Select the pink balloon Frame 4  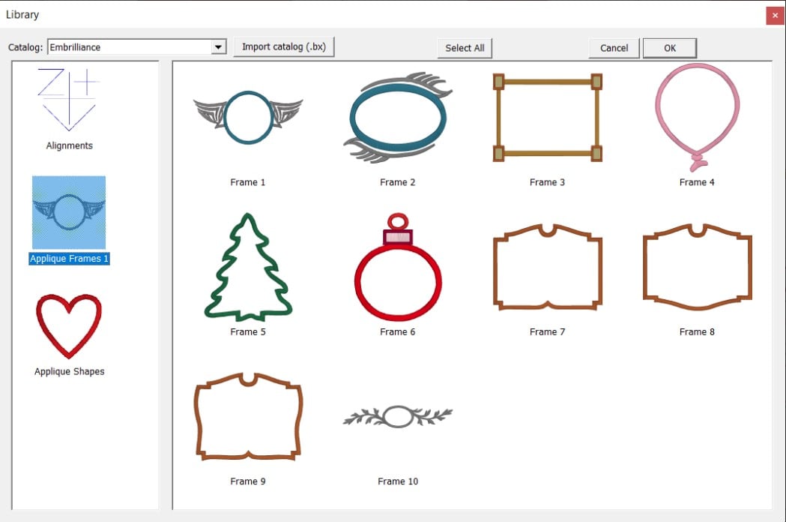[x=698, y=118]
